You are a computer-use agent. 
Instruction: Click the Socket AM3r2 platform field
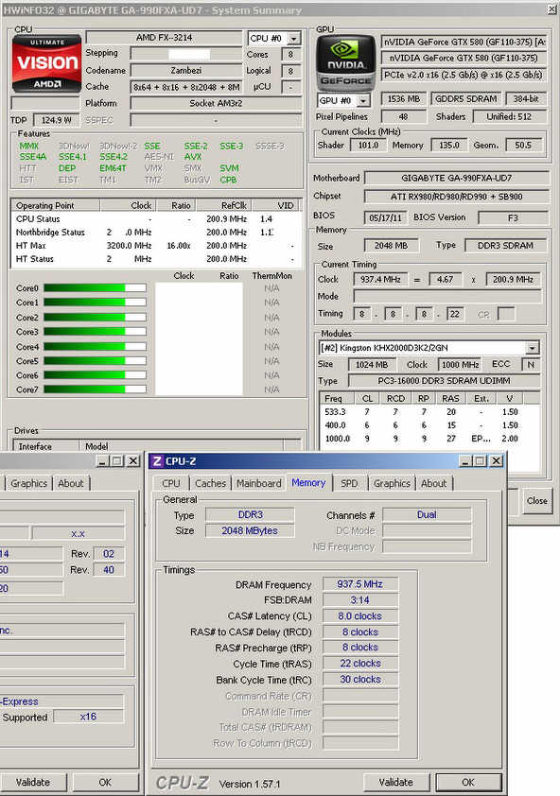216,103
